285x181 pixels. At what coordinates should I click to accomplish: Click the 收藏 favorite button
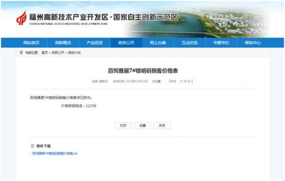click(x=142, y=125)
